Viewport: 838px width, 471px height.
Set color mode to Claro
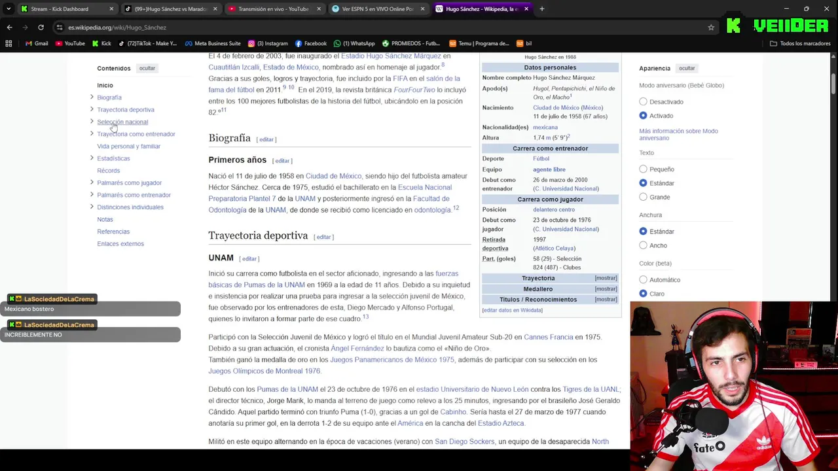[x=643, y=294]
